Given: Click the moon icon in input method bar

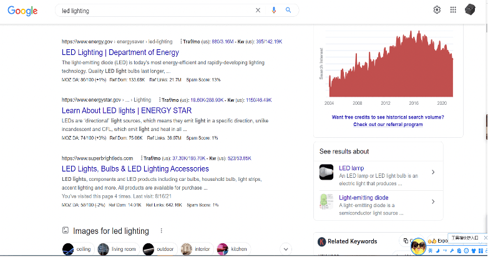Looking at the screenshot, I should (x=437, y=251).
